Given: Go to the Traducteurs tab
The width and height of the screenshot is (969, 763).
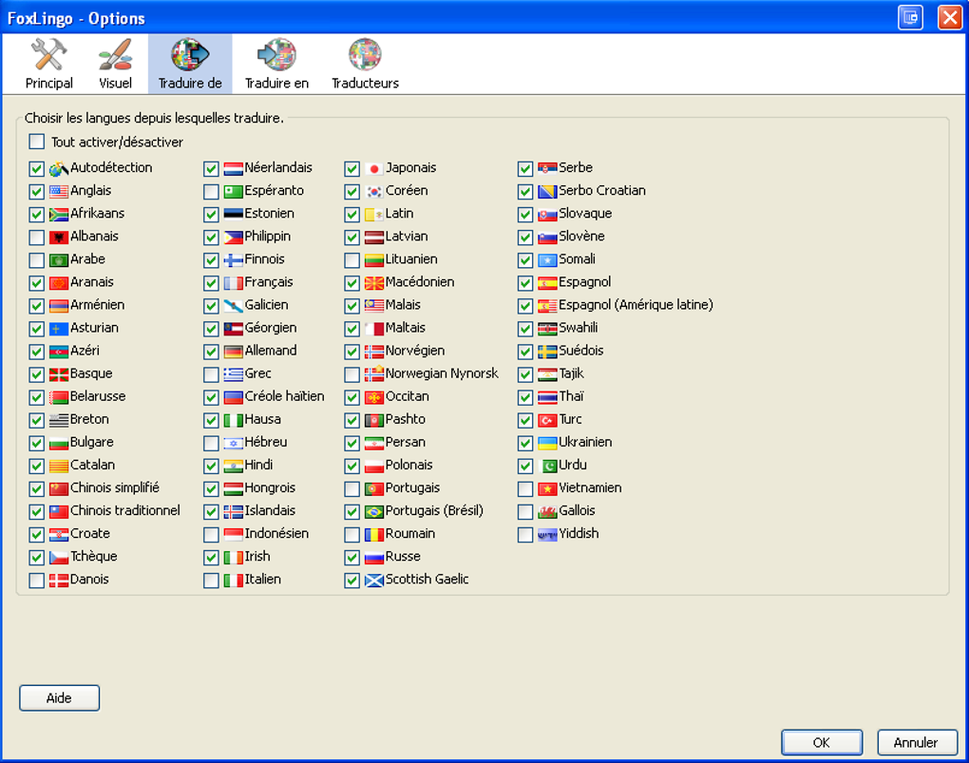Looking at the screenshot, I should [x=365, y=64].
